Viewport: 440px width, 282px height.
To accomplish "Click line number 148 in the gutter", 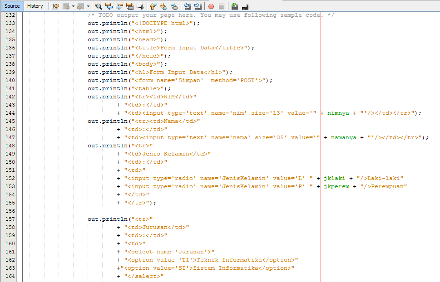I will 10,146.
